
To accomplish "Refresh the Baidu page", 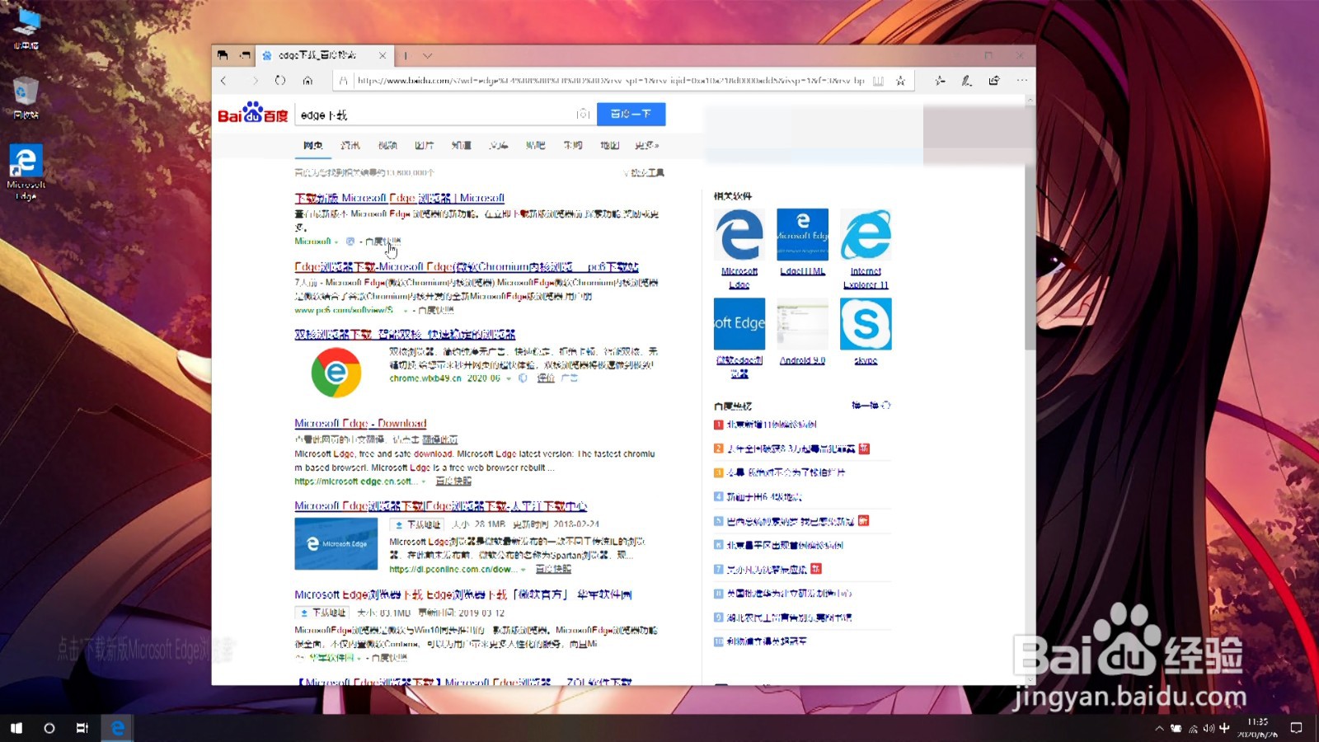I will pyautogui.click(x=280, y=80).
